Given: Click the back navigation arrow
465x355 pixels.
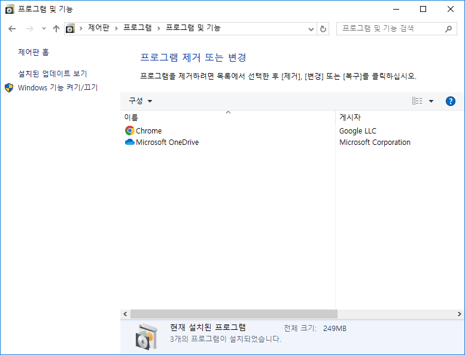Looking at the screenshot, I should (x=12, y=29).
